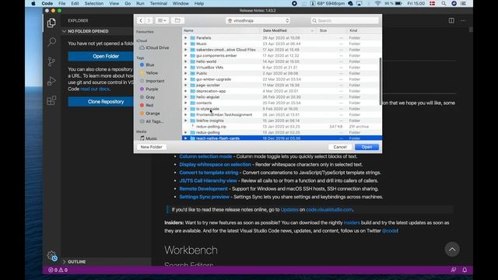Screen dimensions: 498x280
Task: Open the Explorer view in activity bar
Action: [x=51, y=23]
